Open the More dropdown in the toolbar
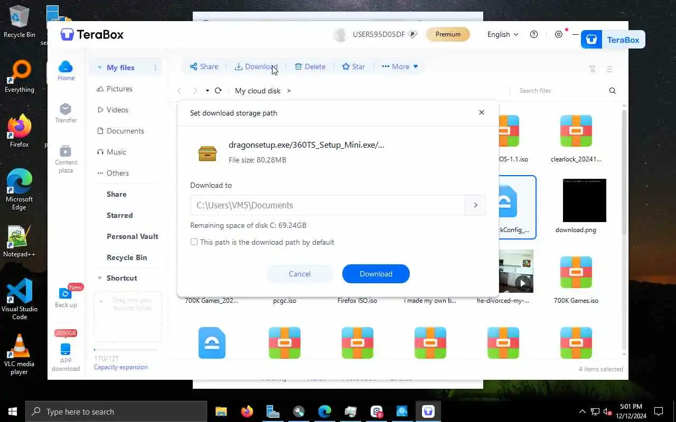 pyautogui.click(x=400, y=66)
